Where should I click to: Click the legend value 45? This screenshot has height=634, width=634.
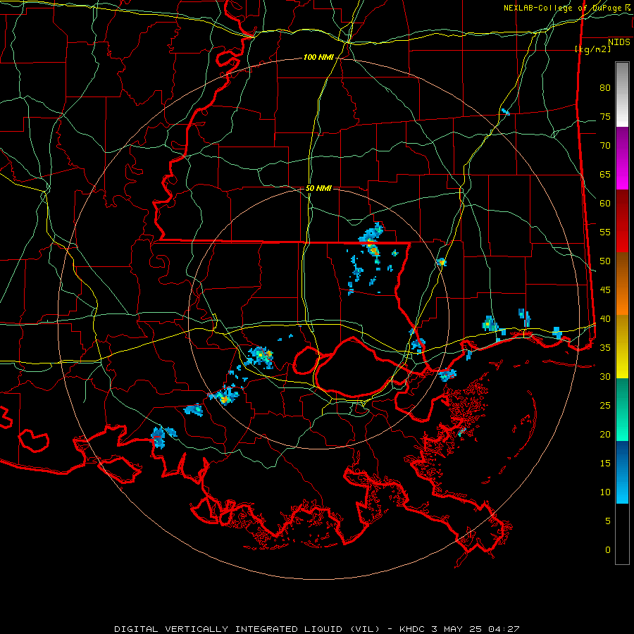(x=605, y=290)
